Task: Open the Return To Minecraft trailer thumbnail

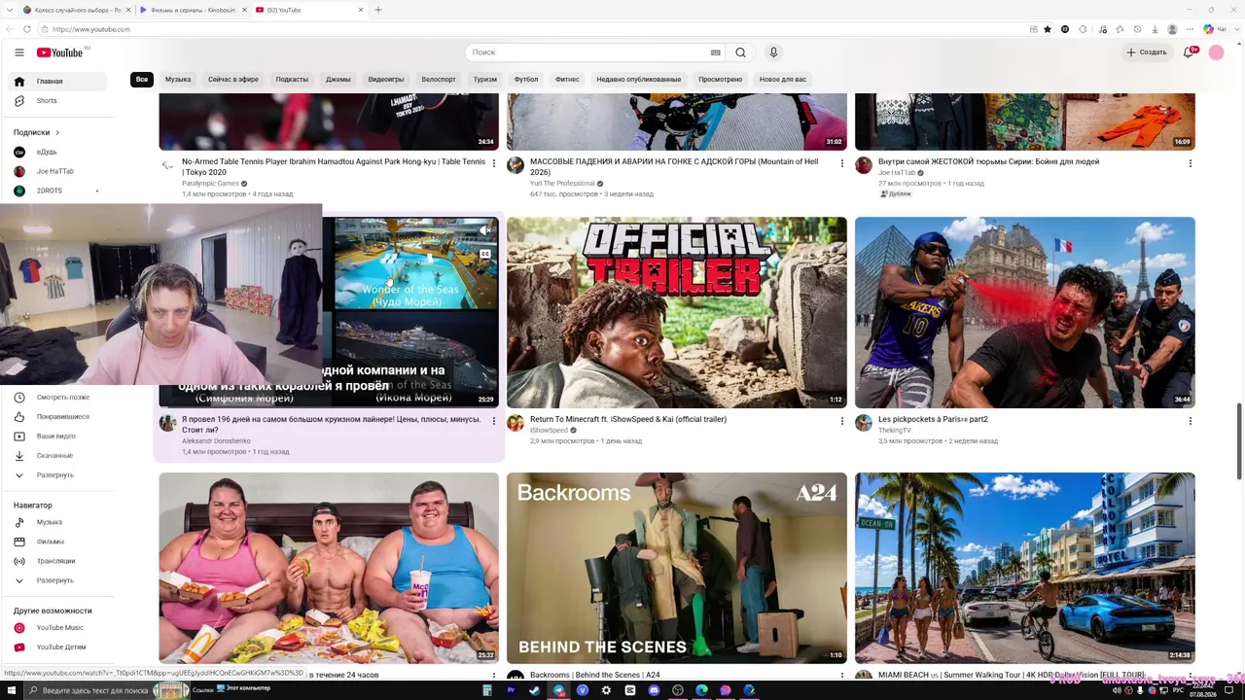Action: pyautogui.click(x=677, y=312)
